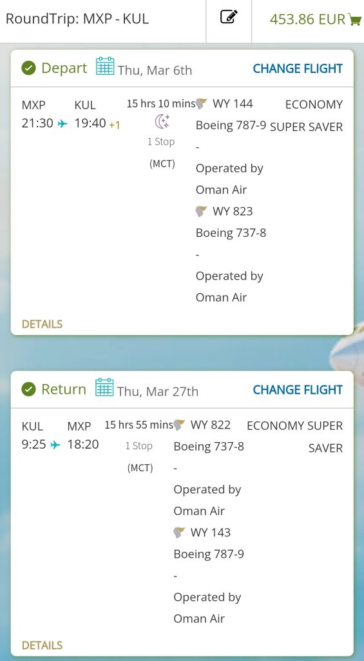
Task: Click the plane icon between KUL and MXP
Action: [55, 444]
